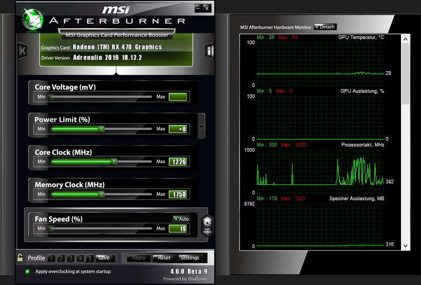
Task: Click the GPU Auslastung graph
Action: [x=320, y=118]
